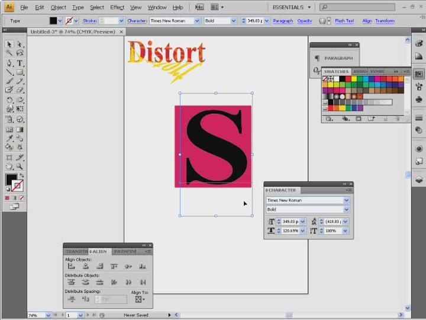Click Vertical Distribute Top in Align panel
Screen dimensions: 426x320
point(71,282)
